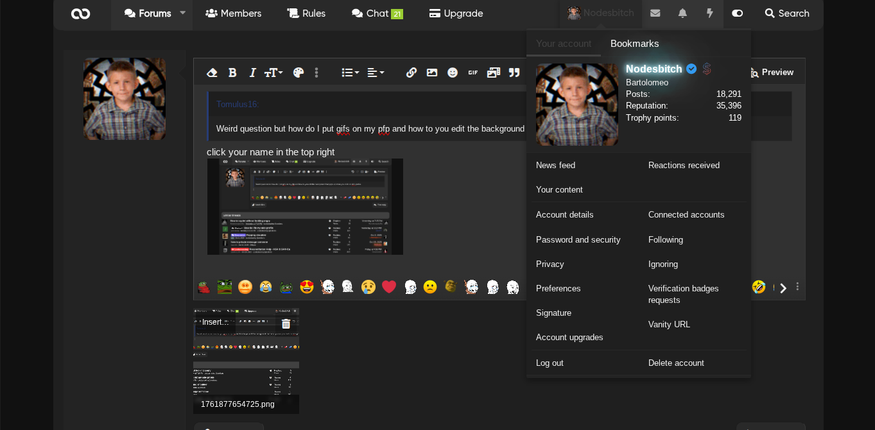Toggle the site style switch in the navbar
This screenshot has height=430, width=875.
pyautogui.click(x=737, y=13)
